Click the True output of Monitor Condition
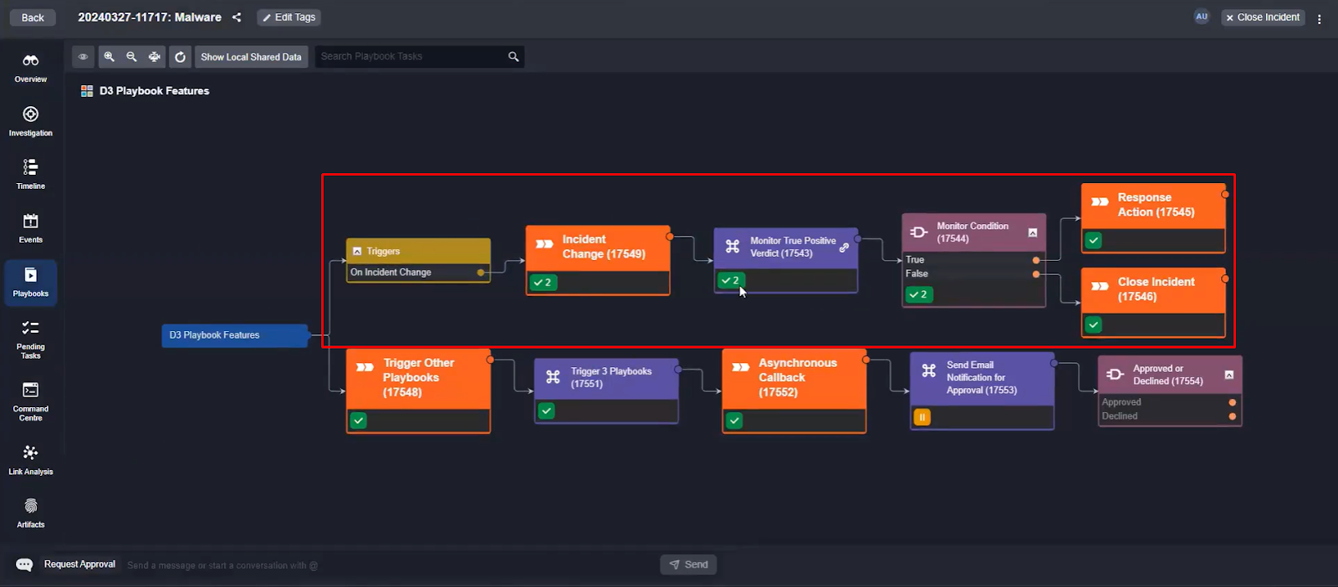The height and width of the screenshot is (587, 1338). 973,260
